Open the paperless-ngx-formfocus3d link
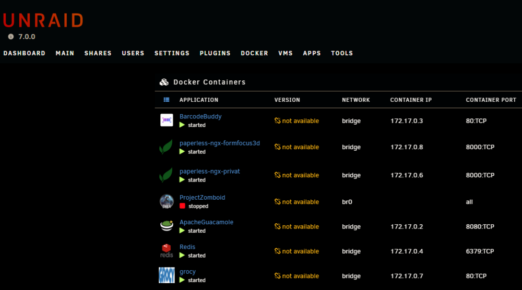This screenshot has width=522, height=290. pyautogui.click(x=220, y=143)
